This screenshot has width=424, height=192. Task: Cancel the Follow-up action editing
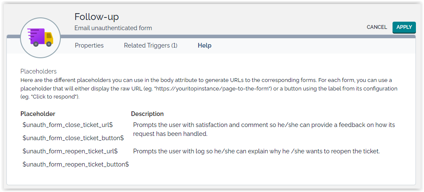tap(377, 27)
